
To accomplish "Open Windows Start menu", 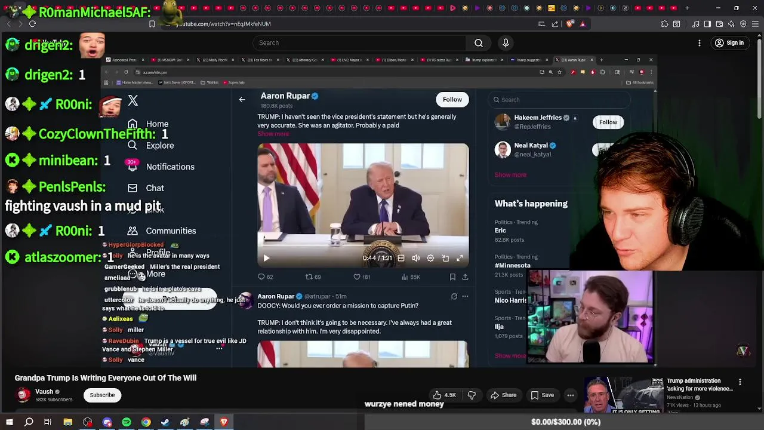I will [x=9, y=422].
